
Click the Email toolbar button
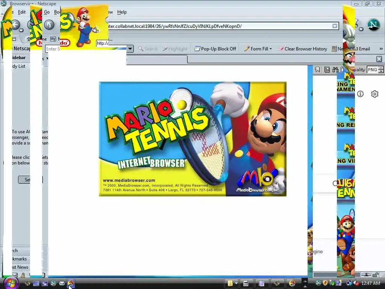(362, 49)
